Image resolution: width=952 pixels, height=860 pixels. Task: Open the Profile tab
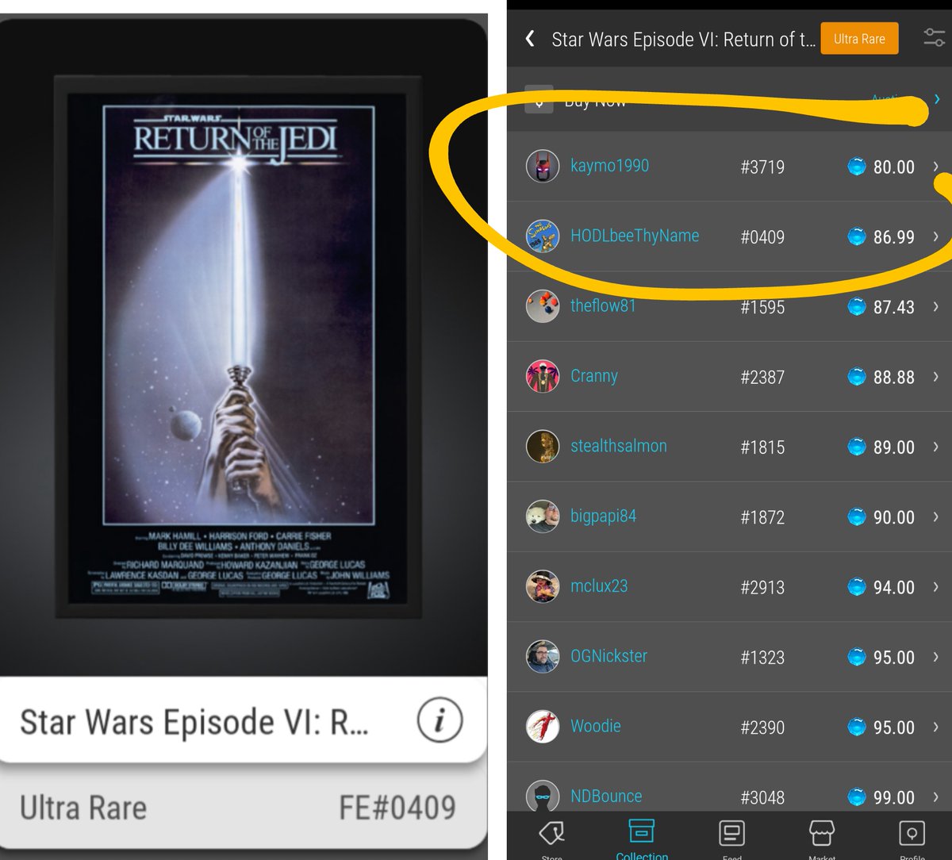(x=912, y=839)
